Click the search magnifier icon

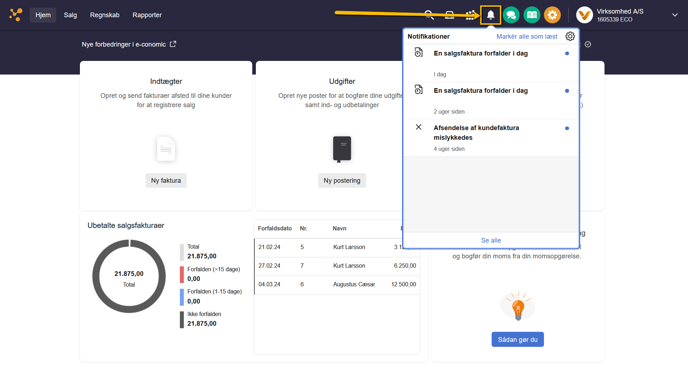429,15
